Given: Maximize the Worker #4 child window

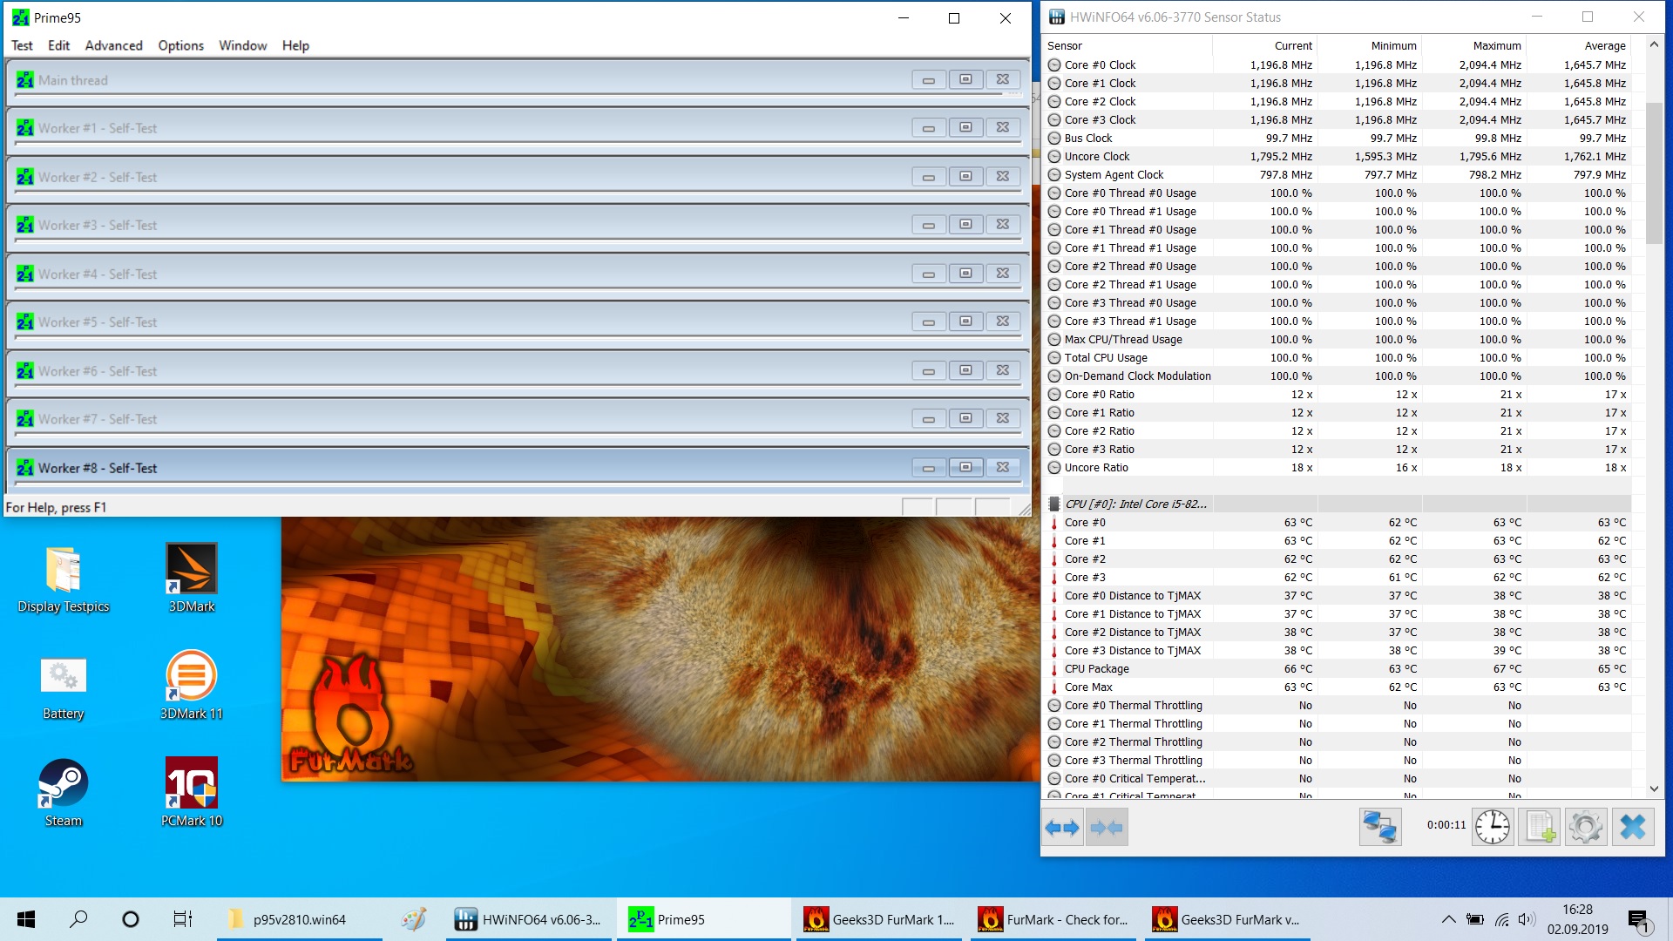Looking at the screenshot, I should point(965,274).
